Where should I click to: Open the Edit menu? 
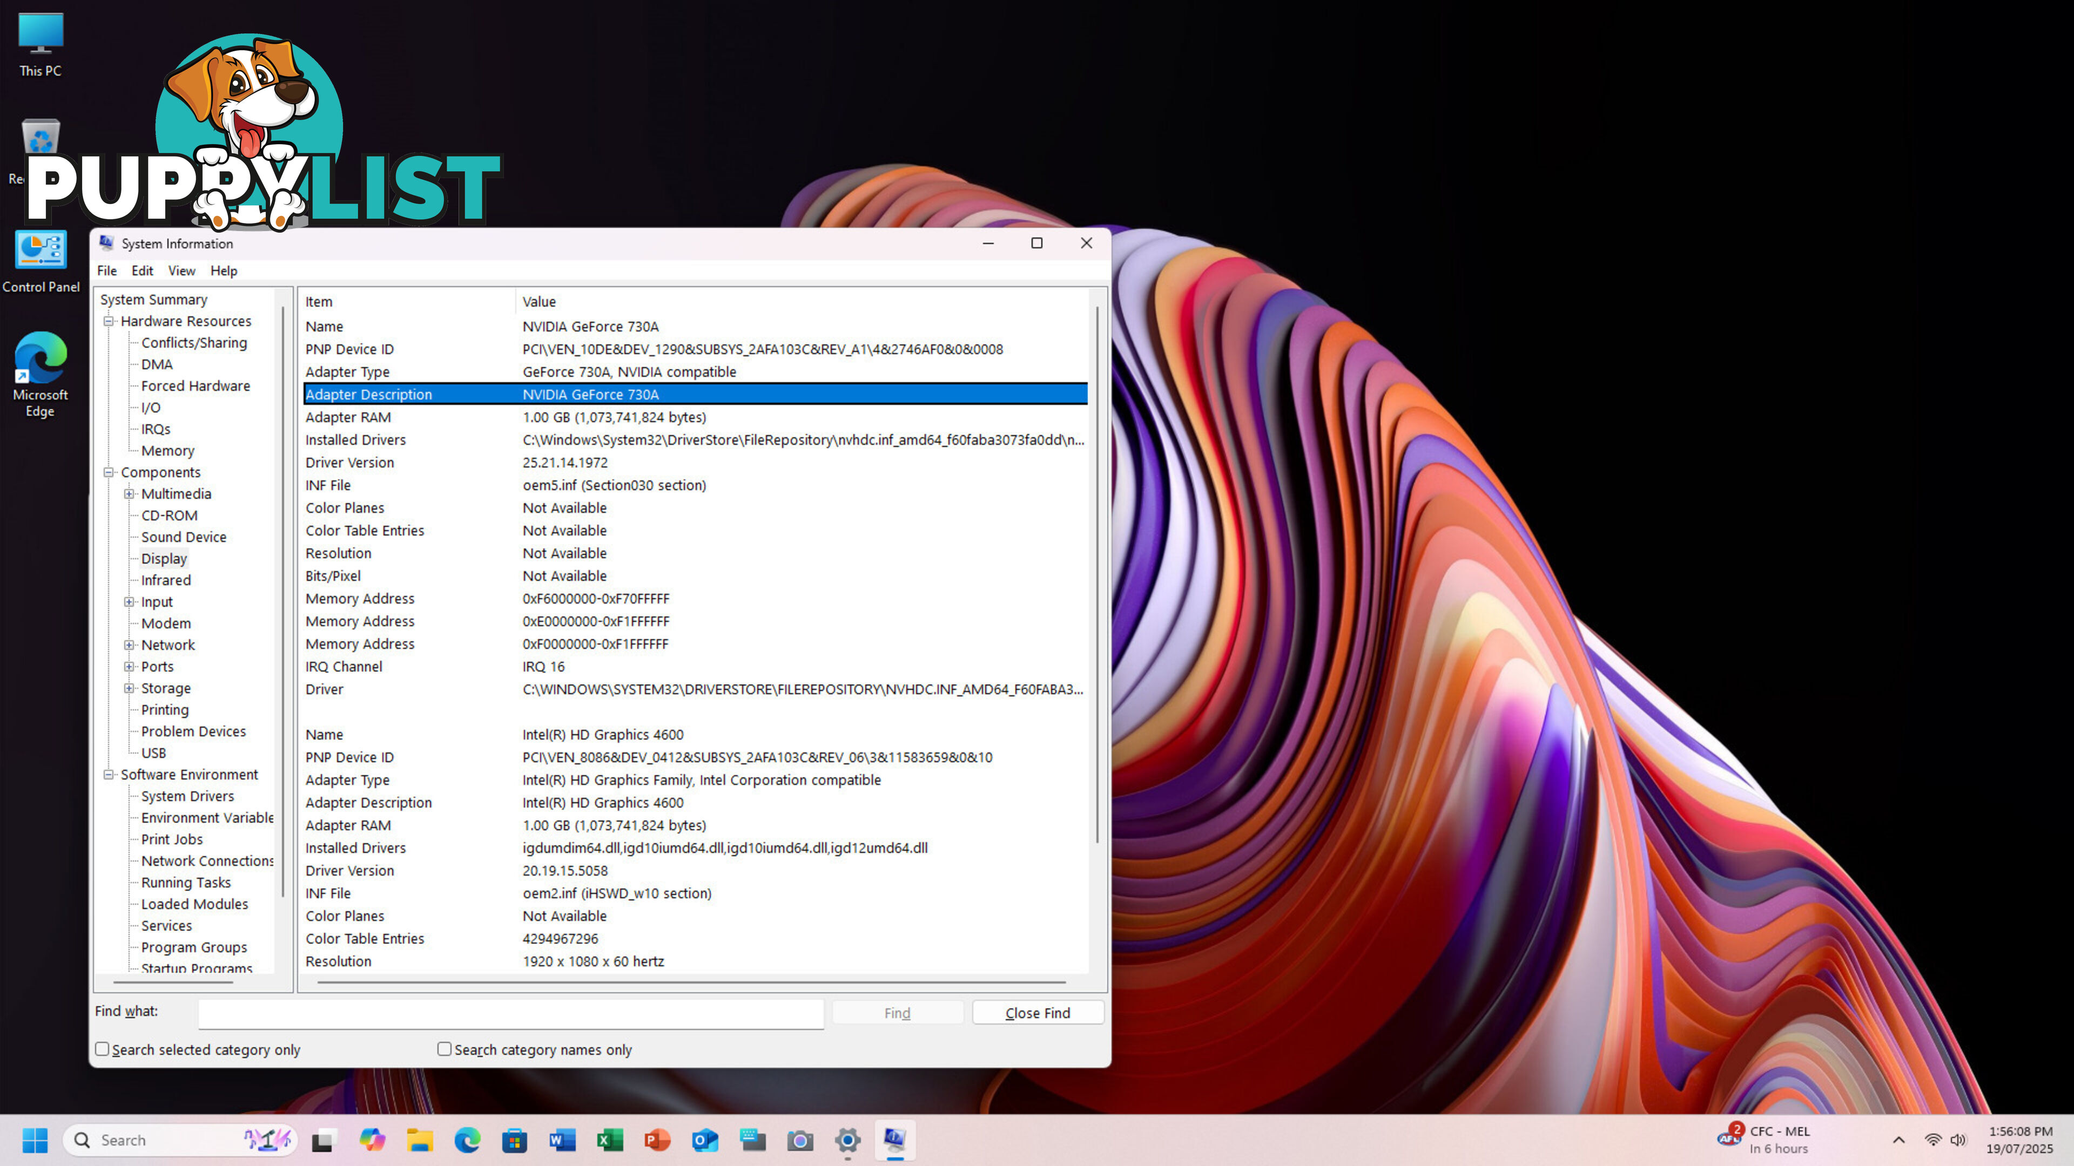tap(143, 271)
